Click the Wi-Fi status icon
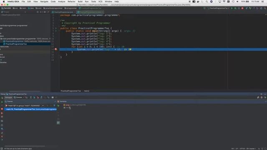The height and width of the screenshot is (150, 267). click(224, 2)
